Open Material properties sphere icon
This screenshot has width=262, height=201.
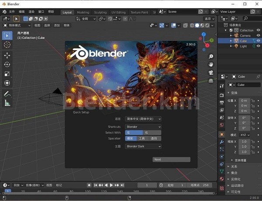[222, 179]
